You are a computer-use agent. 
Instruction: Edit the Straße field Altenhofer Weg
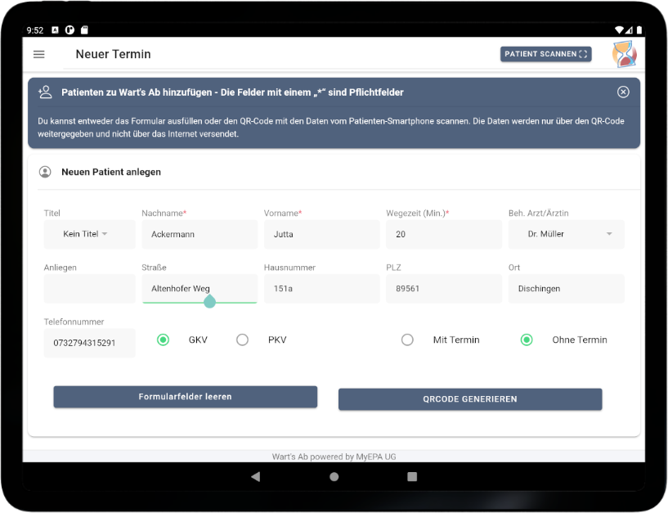[x=200, y=289]
